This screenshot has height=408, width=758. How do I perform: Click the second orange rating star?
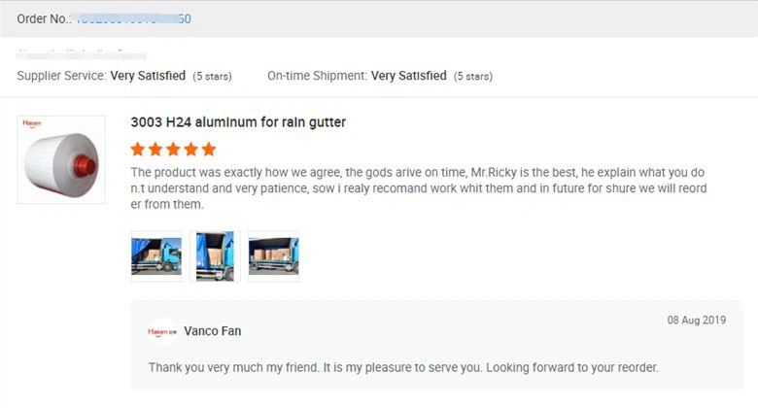[155, 150]
